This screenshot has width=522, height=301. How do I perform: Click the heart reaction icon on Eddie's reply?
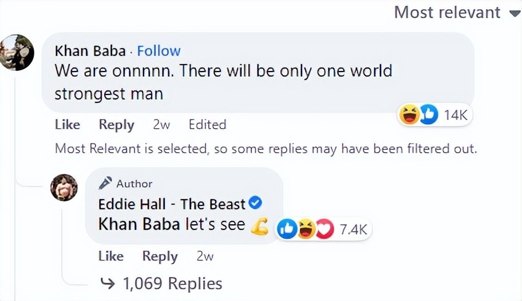(325, 229)
